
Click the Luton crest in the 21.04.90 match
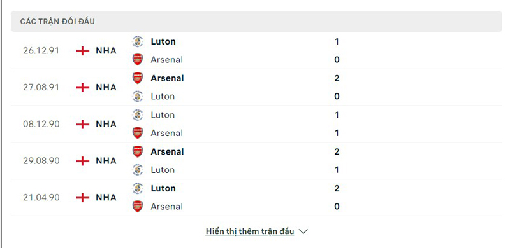[x=138, y=188]
